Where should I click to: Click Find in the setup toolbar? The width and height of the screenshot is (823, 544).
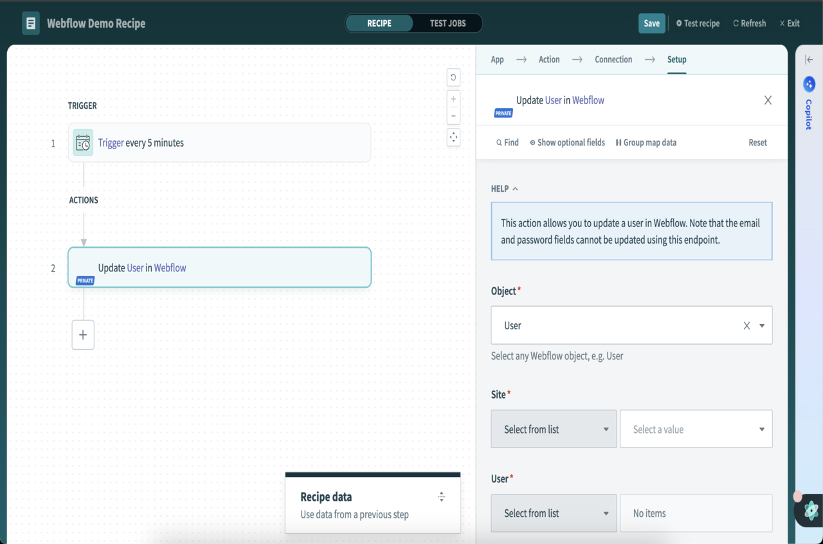507,143
